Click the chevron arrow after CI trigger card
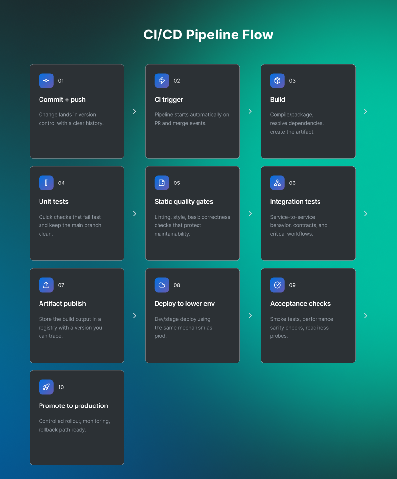The image size is (397, 479). click(x=250, y=111)
